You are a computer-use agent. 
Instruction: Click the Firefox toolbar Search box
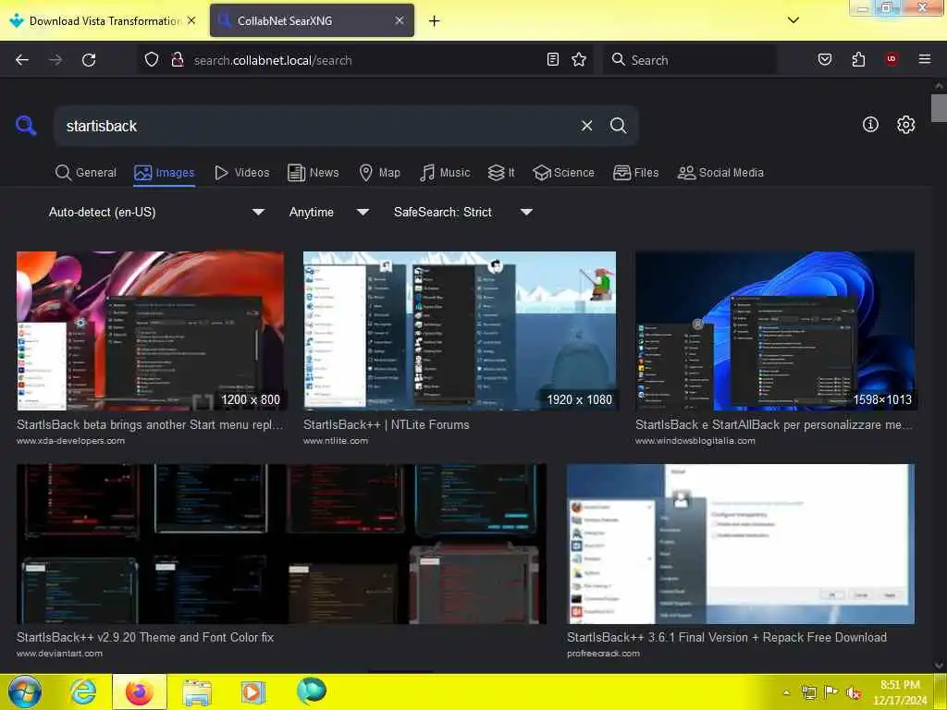click(x=690, y=60)
